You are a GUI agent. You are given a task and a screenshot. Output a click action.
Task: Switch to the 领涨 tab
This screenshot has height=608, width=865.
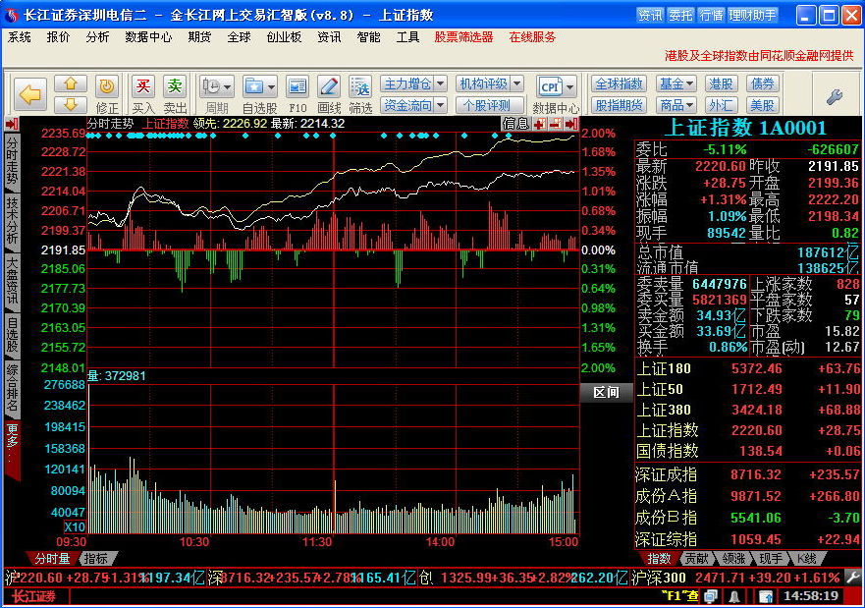(733, 558)
